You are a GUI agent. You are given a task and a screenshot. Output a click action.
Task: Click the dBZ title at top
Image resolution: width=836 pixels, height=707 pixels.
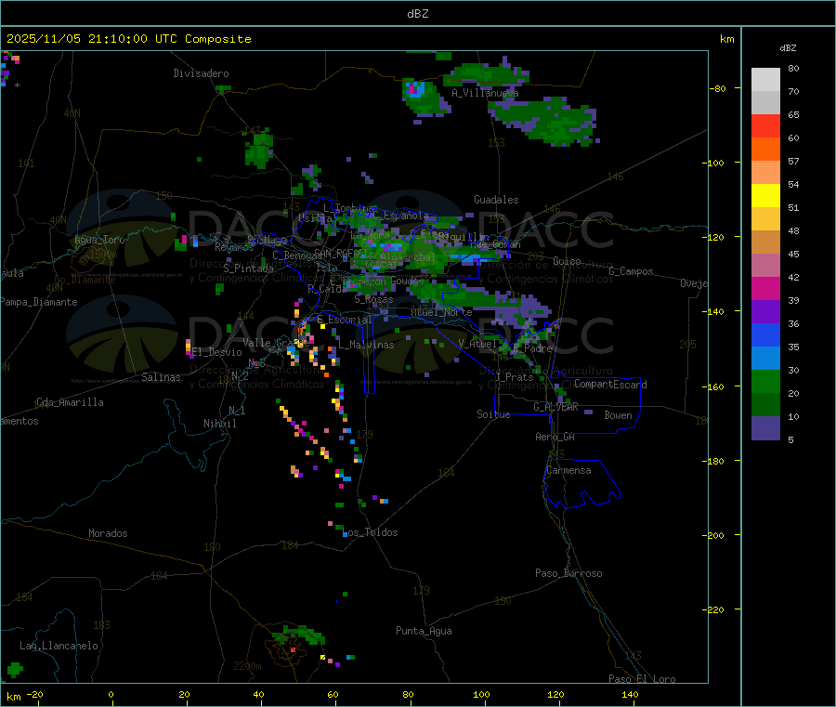pyautogui.click(x=417, y=14)
